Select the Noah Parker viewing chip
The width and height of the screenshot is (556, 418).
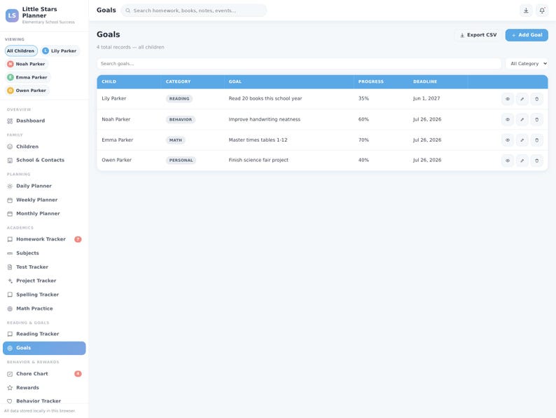(27, 64)
